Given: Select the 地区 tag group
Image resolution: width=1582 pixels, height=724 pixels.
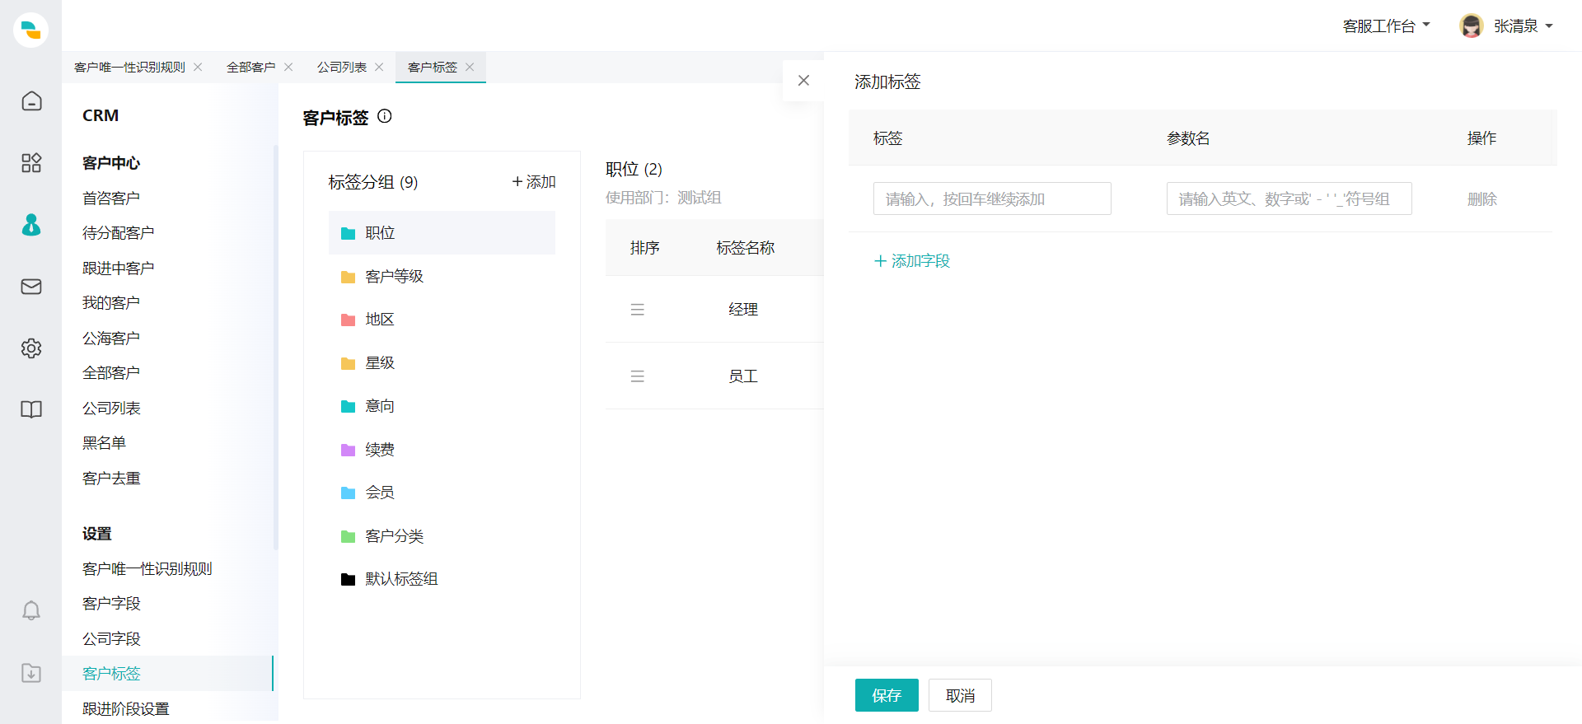Looking at the screenshot, I should (x=442, y=319).
